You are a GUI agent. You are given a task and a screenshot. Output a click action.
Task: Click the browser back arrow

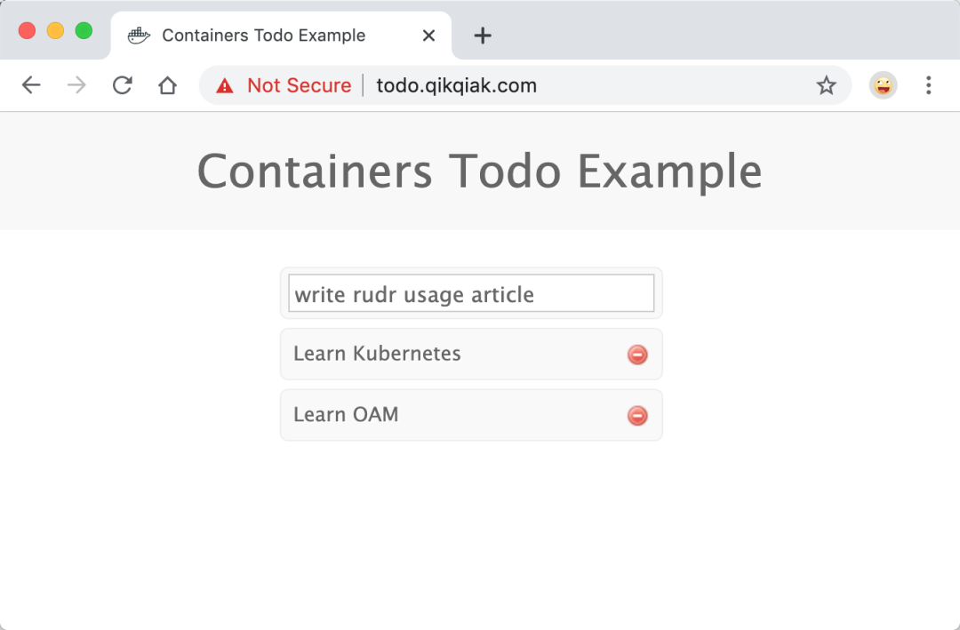pyautogui.click(x=30, y=85)
